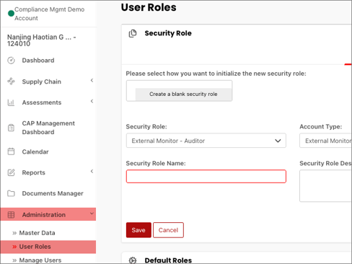Click the User Roles page heading
The image size is (352, 264).
pyautogui.click(x=149, y=7)
